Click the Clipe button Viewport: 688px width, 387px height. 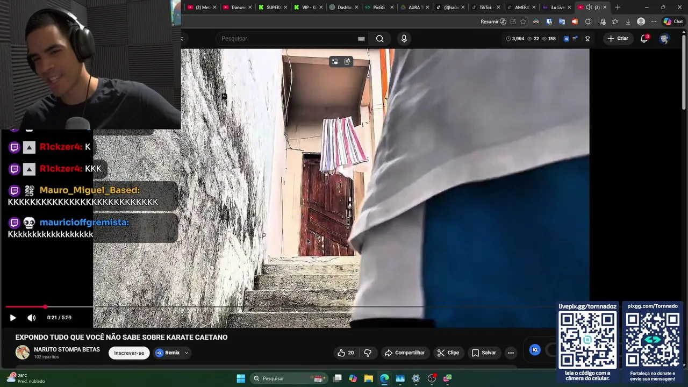click(x=448, y=353)
